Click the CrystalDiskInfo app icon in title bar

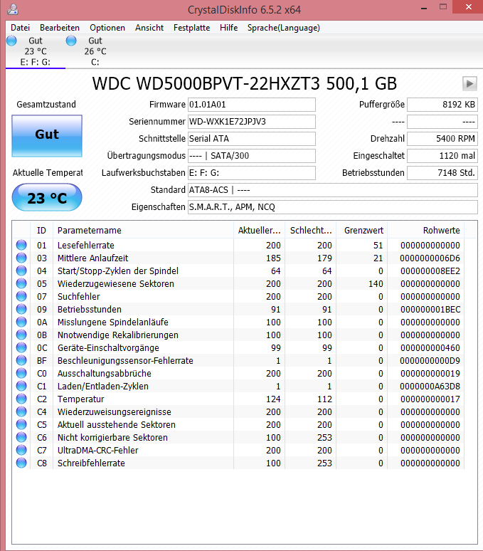point(13,9)
